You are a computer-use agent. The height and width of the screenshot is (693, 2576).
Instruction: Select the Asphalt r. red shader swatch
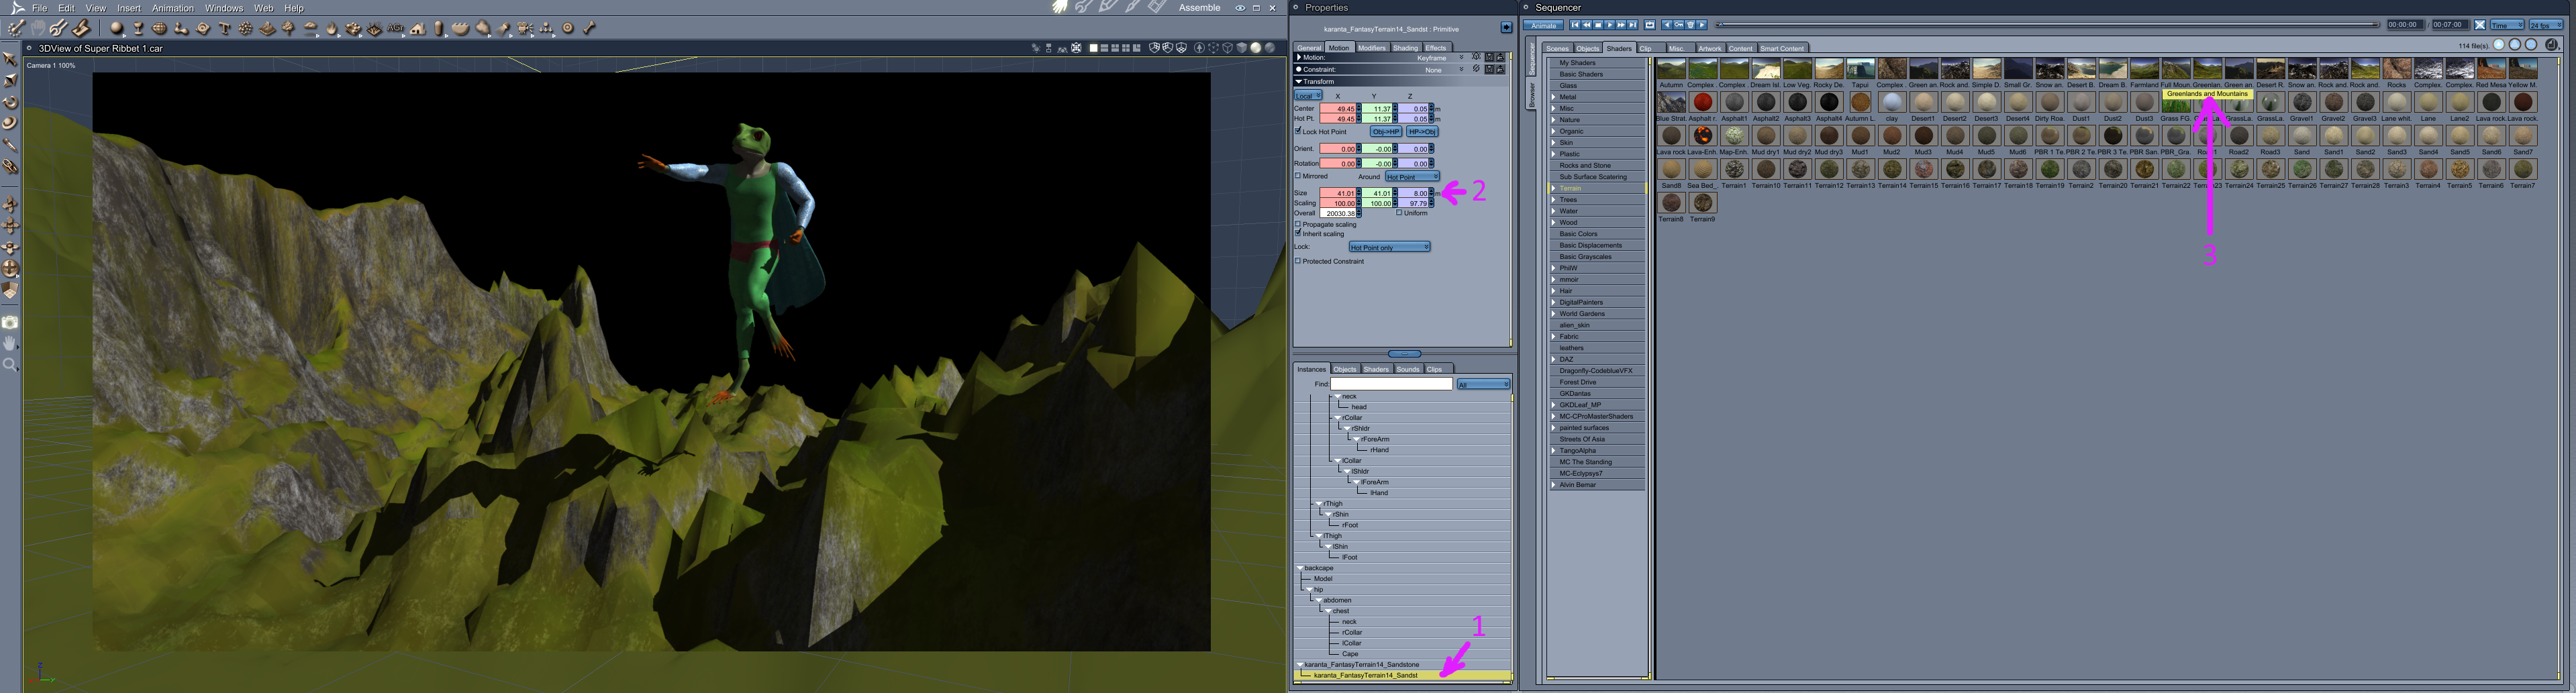pos(1703,102)
